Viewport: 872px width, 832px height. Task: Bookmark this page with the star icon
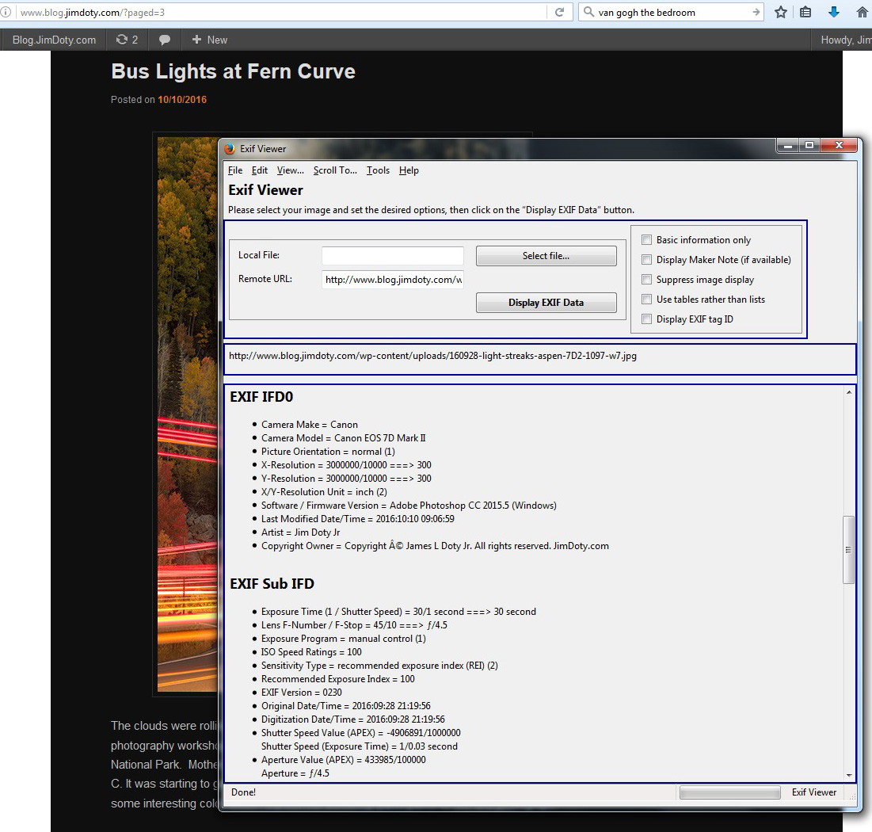781,12
